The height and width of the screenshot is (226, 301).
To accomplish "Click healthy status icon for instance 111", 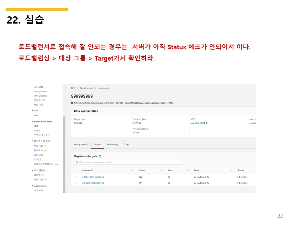I will pos(239,183).
